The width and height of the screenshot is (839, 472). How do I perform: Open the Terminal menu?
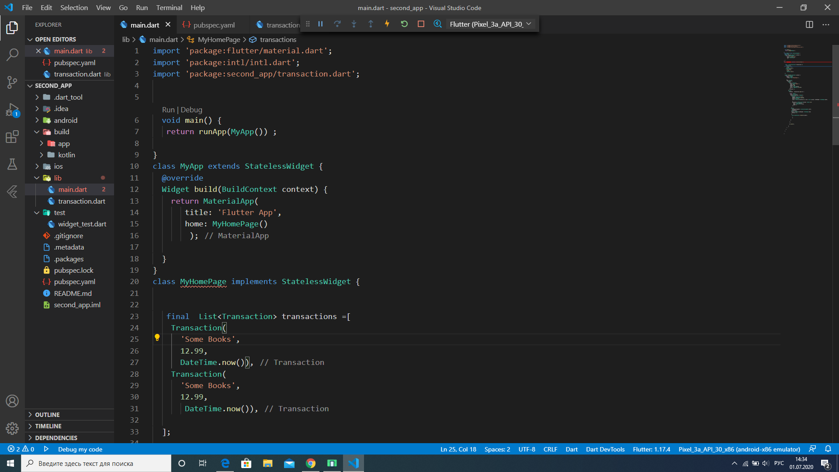tap(169, 7)
